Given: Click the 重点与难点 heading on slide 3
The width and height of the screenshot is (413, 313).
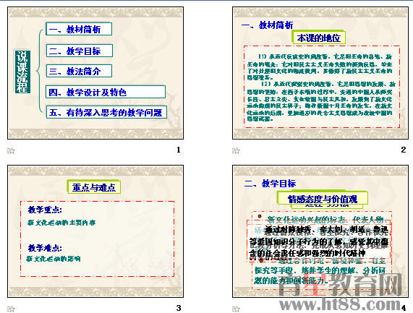Looking at the screenshot, I should 94,187.
